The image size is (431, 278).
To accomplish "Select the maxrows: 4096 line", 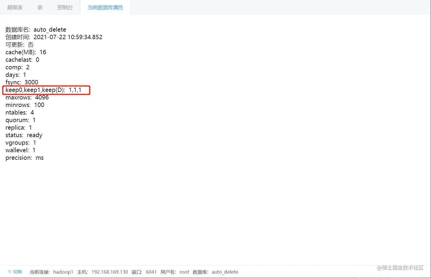I will [x=27, y=97].
